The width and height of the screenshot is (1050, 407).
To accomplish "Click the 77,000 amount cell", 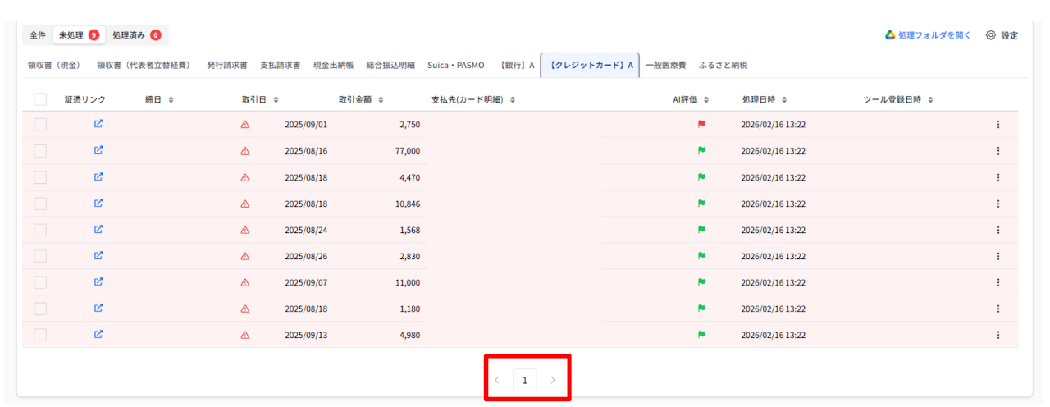I will [x=407, y=151].
